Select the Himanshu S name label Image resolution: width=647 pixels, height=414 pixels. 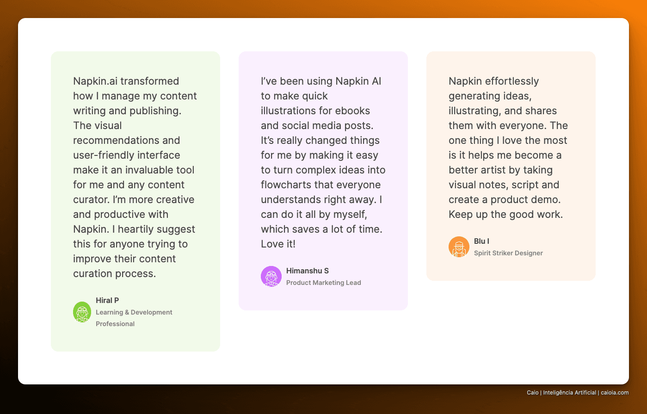[308, 271]
